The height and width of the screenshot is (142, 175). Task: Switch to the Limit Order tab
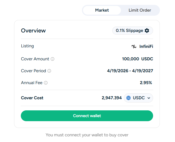point(140,10)
